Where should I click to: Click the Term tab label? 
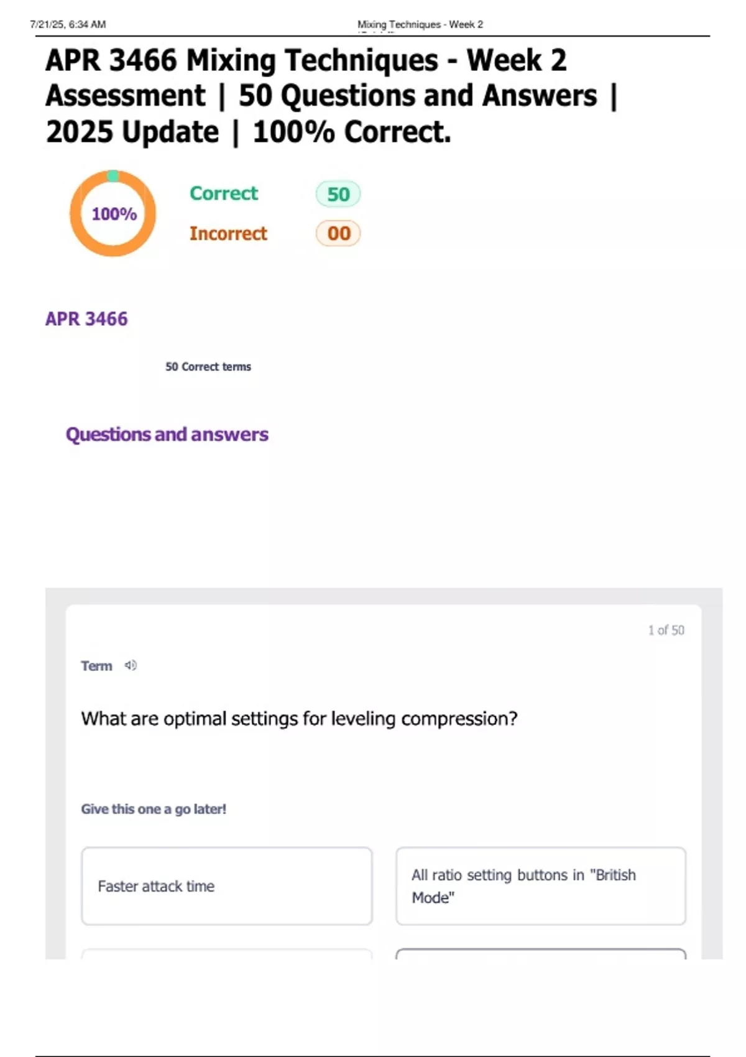(x=96, y=665)
